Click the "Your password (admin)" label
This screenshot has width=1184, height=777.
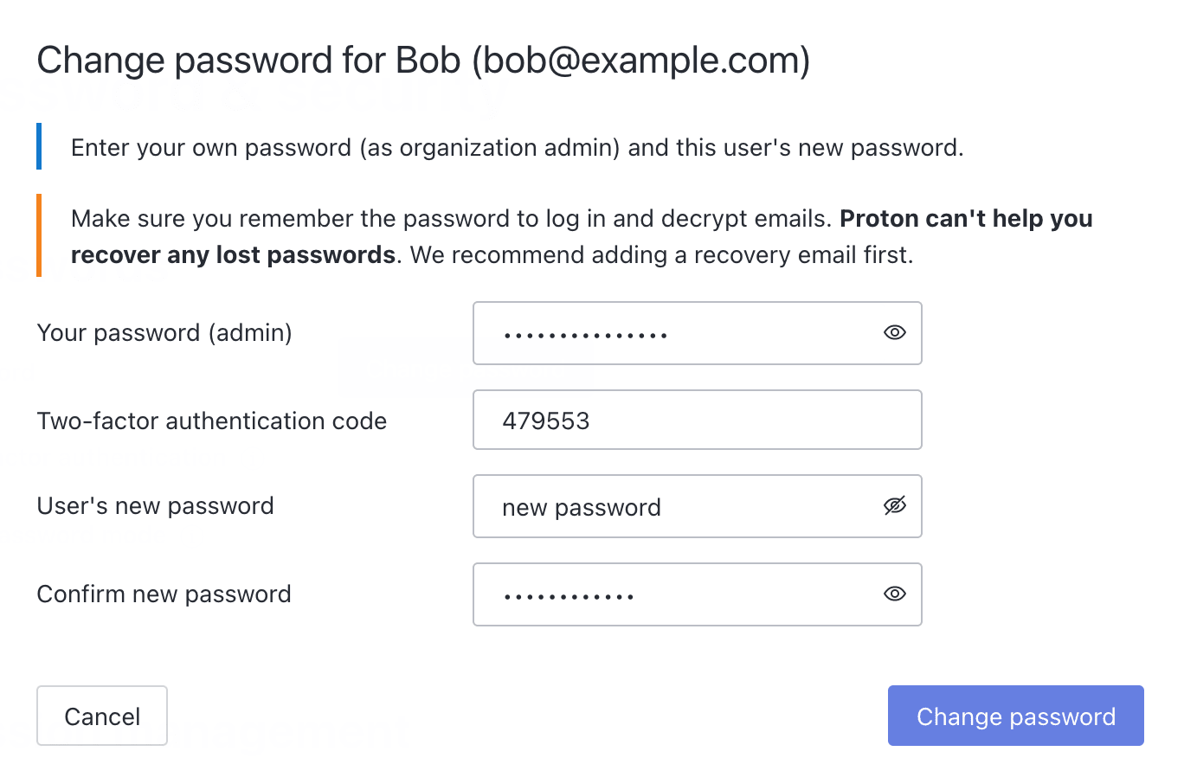164,333
